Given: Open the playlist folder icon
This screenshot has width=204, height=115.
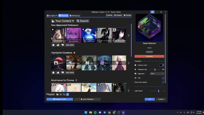Looking at the screenshot, I should pyautogui.click(x=57, y=95).
